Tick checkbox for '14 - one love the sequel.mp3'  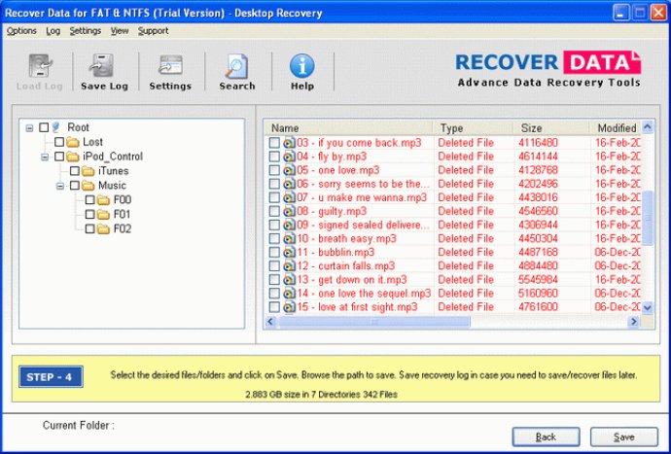click(x=274, y=294)
